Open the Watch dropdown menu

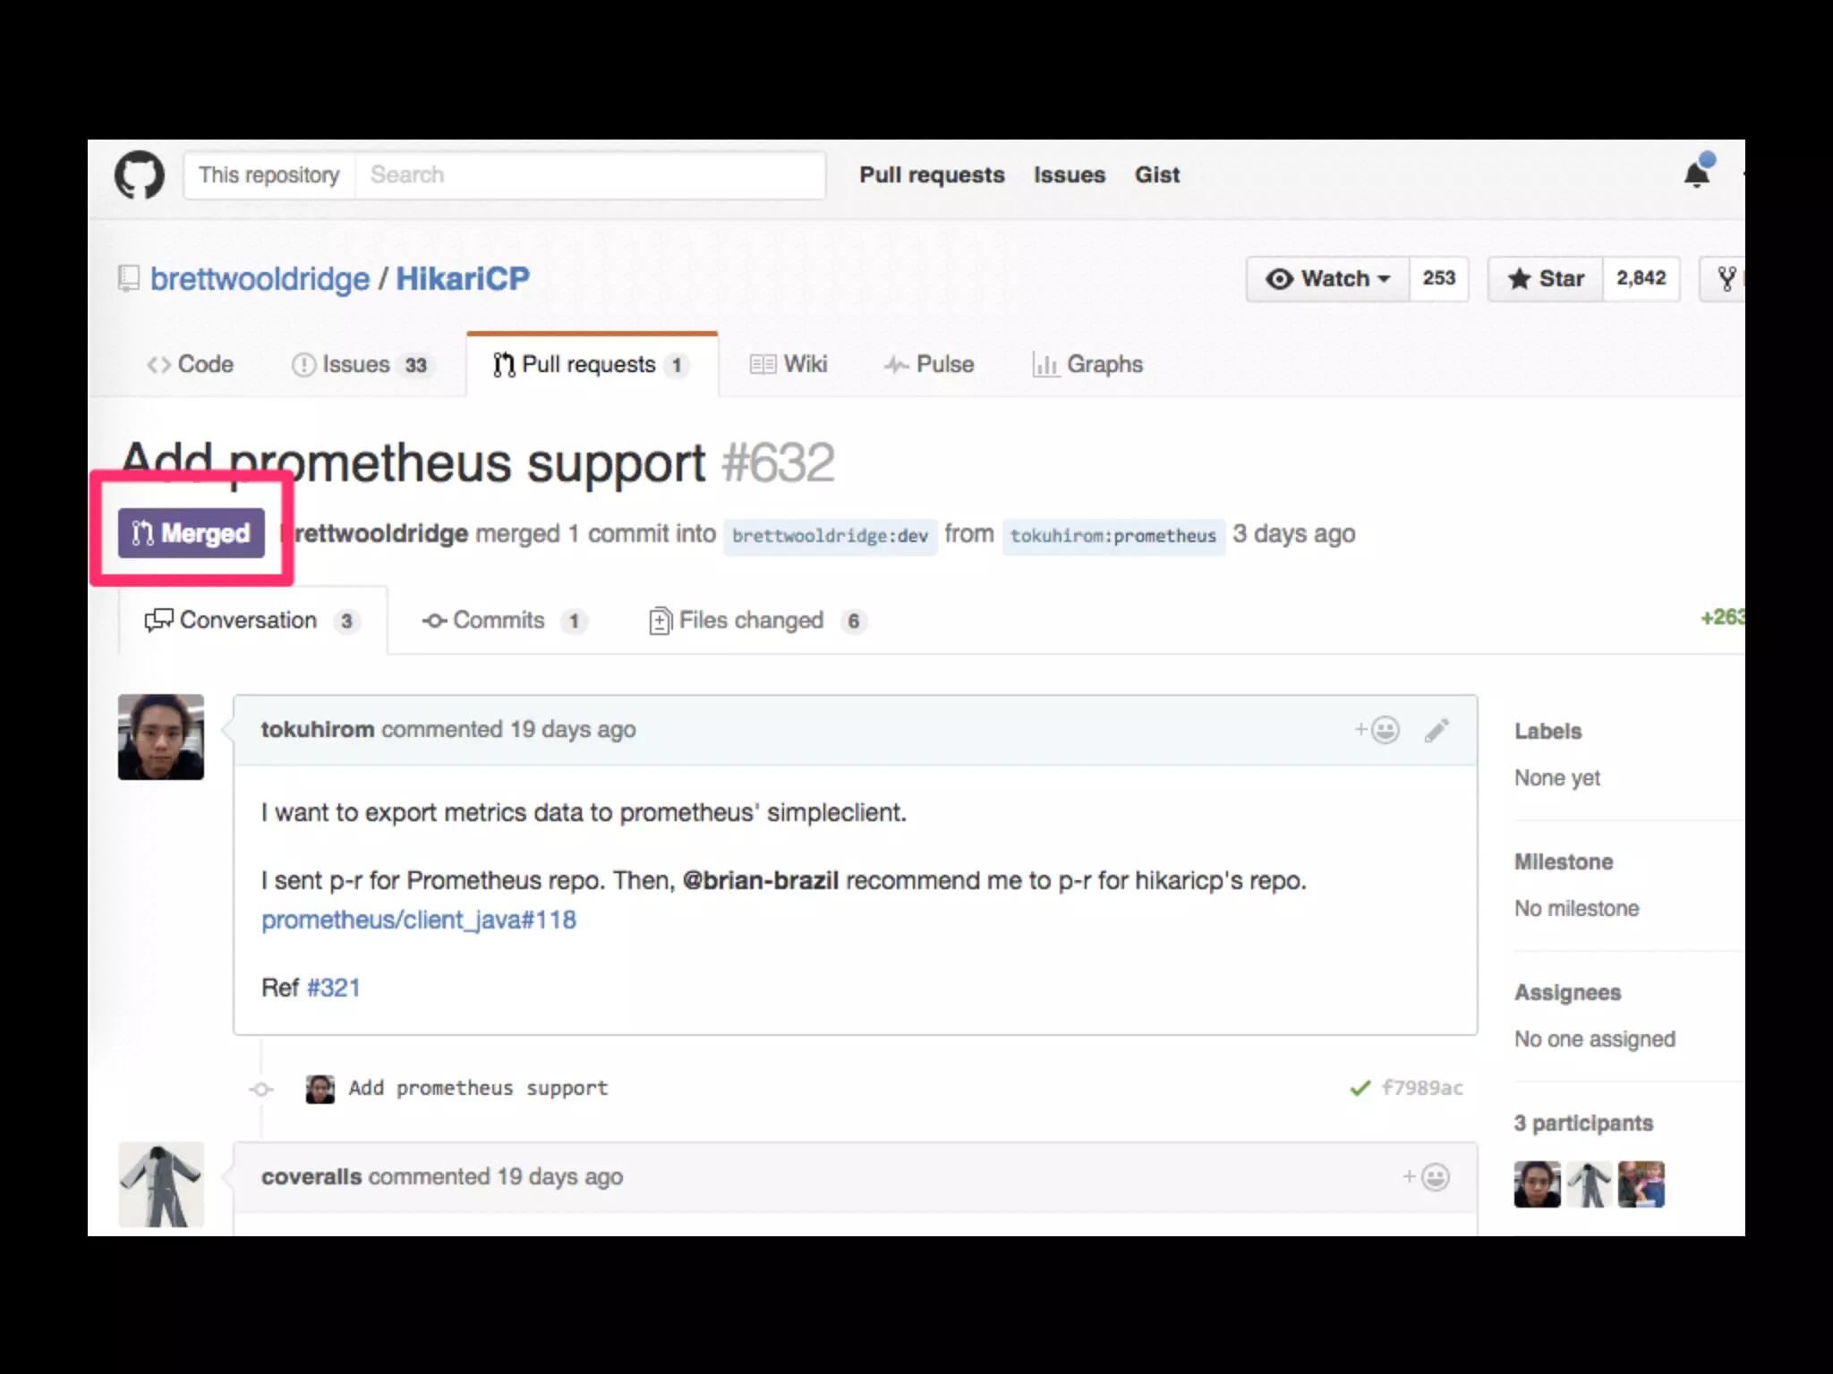point(1327,279)
